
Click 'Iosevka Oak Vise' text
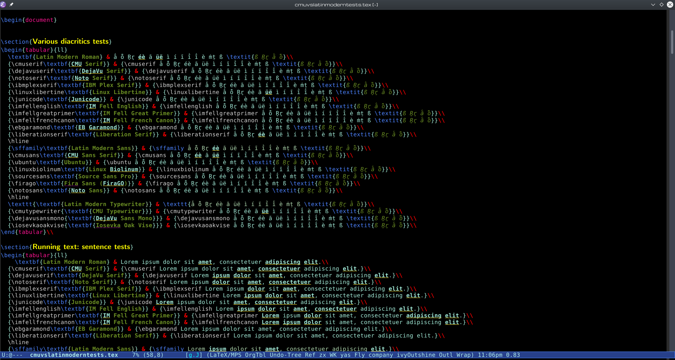point(124,225)
